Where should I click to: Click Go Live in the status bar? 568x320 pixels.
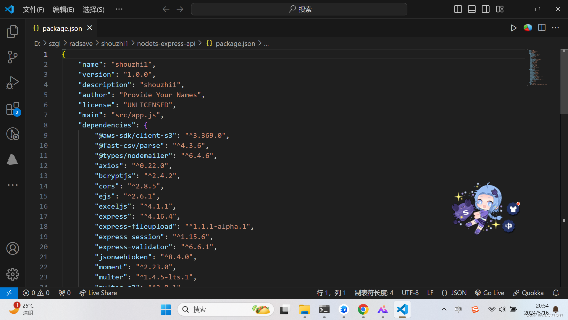point(490,293)
